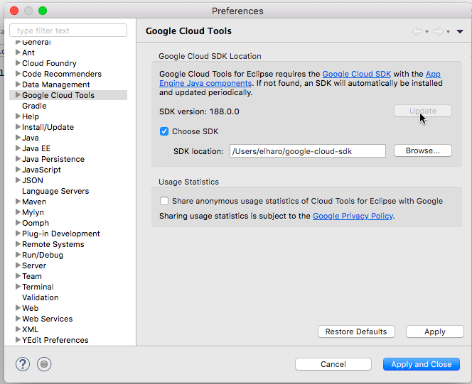Open App Engine Java components link
This screenshot has width=472, height=384.
point(205,83)
